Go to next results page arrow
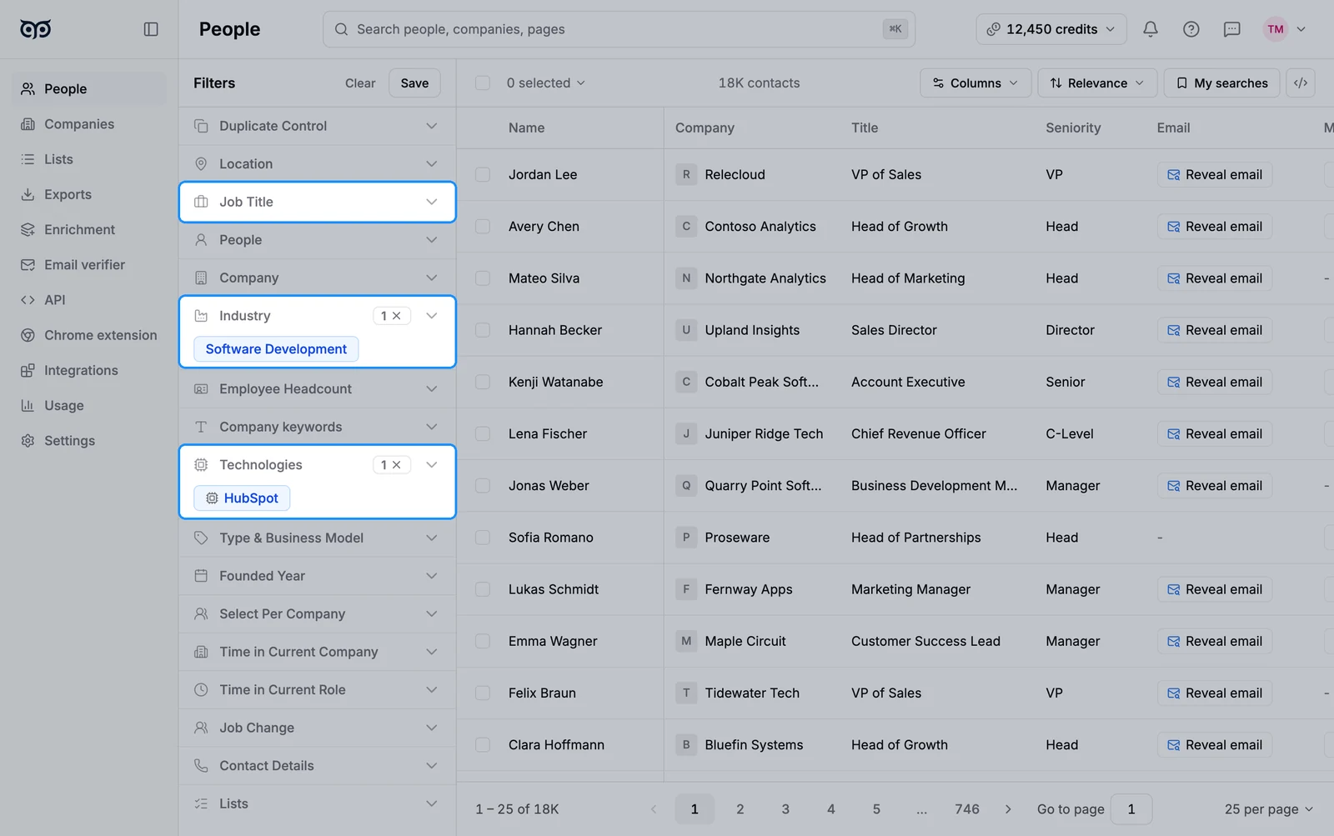Screen dimensions: 1334x836 (x=1008, y=809)
